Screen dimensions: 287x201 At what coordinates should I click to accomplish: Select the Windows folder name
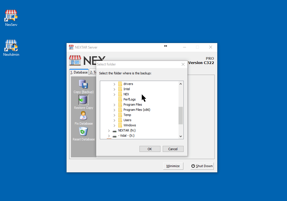point(130,125)
